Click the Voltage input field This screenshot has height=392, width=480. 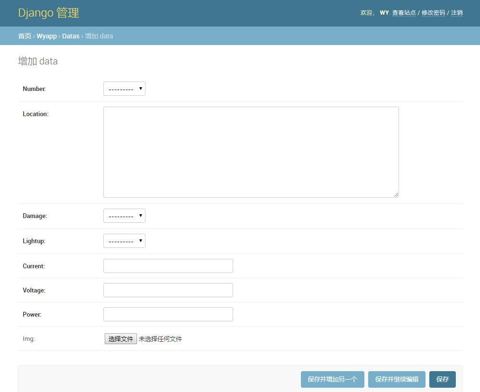tap(168, 290)
